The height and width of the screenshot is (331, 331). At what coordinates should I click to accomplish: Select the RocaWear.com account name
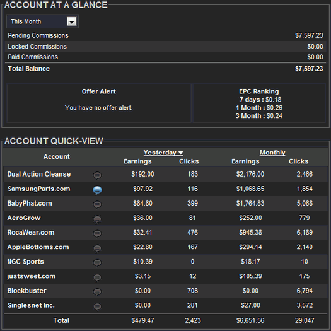point(31,233)
